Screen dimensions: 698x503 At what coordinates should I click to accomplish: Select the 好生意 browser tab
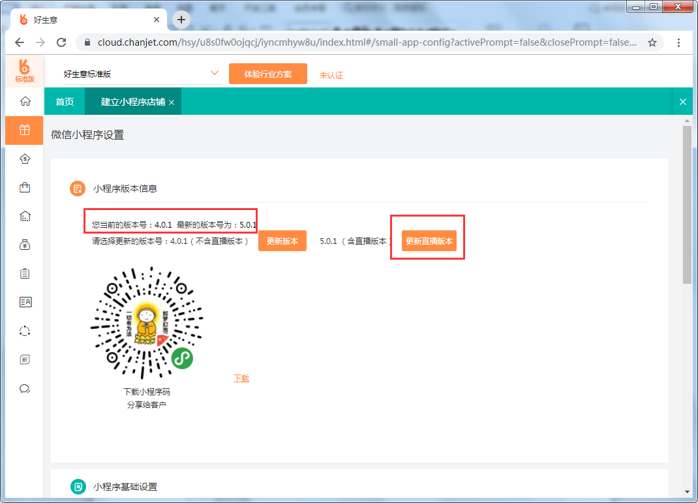[x=89, y=20]
